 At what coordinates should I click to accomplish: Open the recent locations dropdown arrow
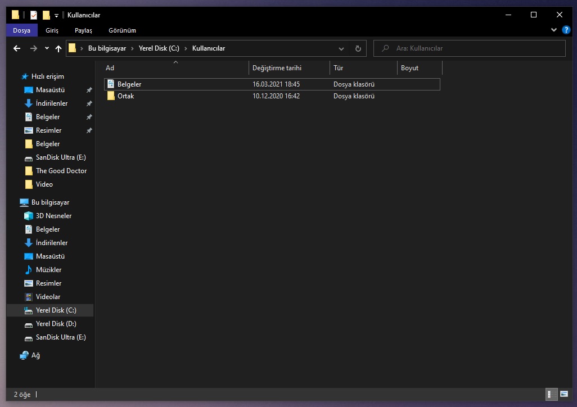pyautogui.click(x=47, y=48)
